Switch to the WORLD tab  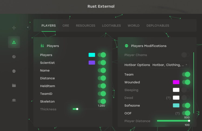tap(134, 26)
